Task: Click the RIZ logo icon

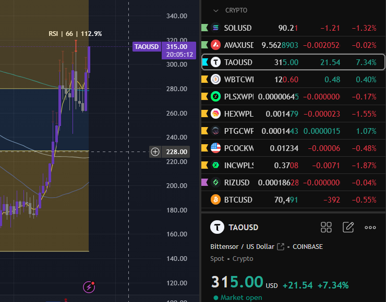Action: click(x=215, y=183)
